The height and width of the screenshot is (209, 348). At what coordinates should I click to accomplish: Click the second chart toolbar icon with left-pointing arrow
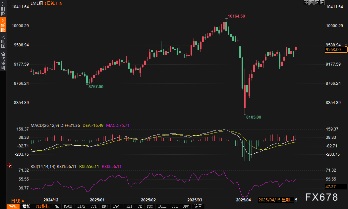311,3
